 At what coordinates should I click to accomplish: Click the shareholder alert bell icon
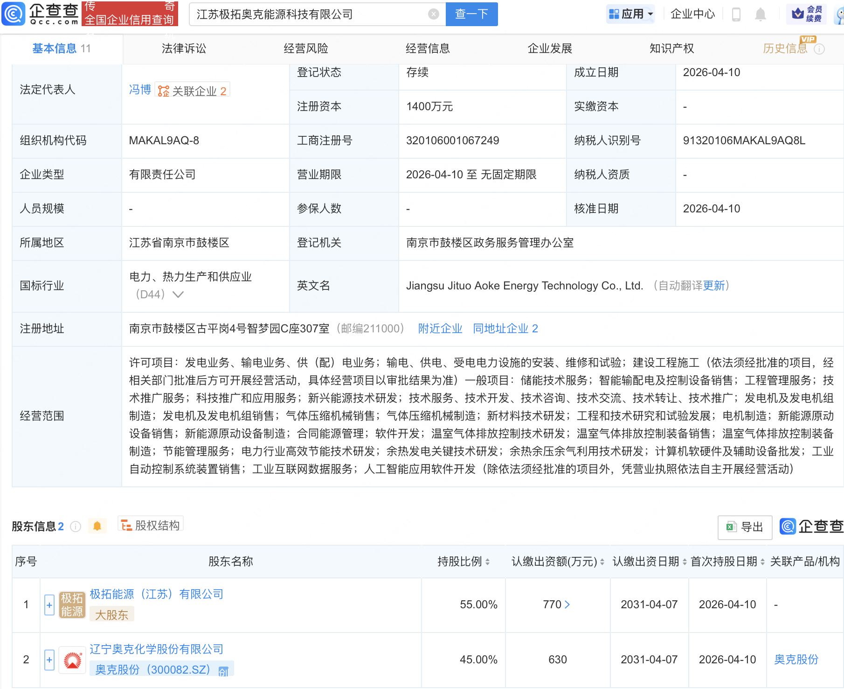coord(97,526)
